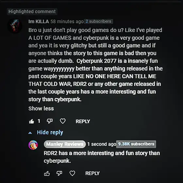Viewport: 183px width, 183px height.
Task: Open the Manley Reviews channel badge
Action: 65,144
